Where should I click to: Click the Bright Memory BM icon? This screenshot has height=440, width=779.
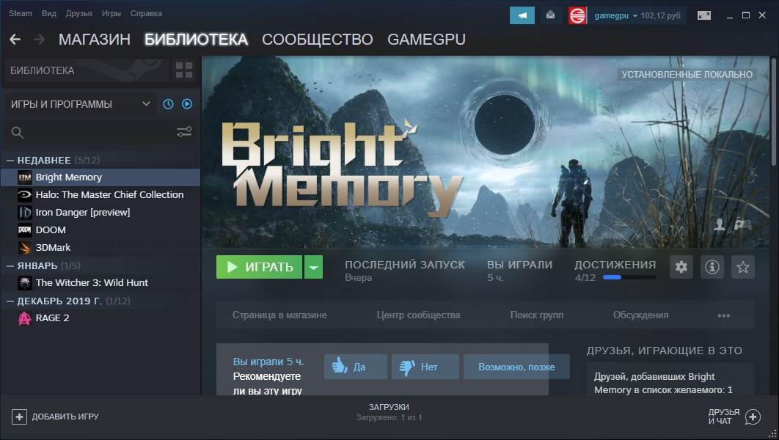[24, 177]
